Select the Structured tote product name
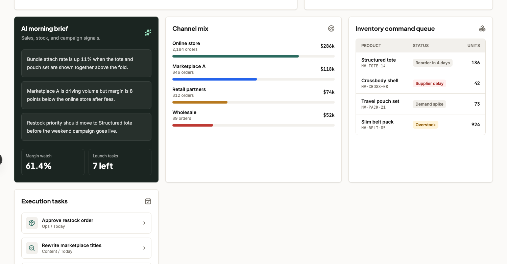 (x=379, y=60)
